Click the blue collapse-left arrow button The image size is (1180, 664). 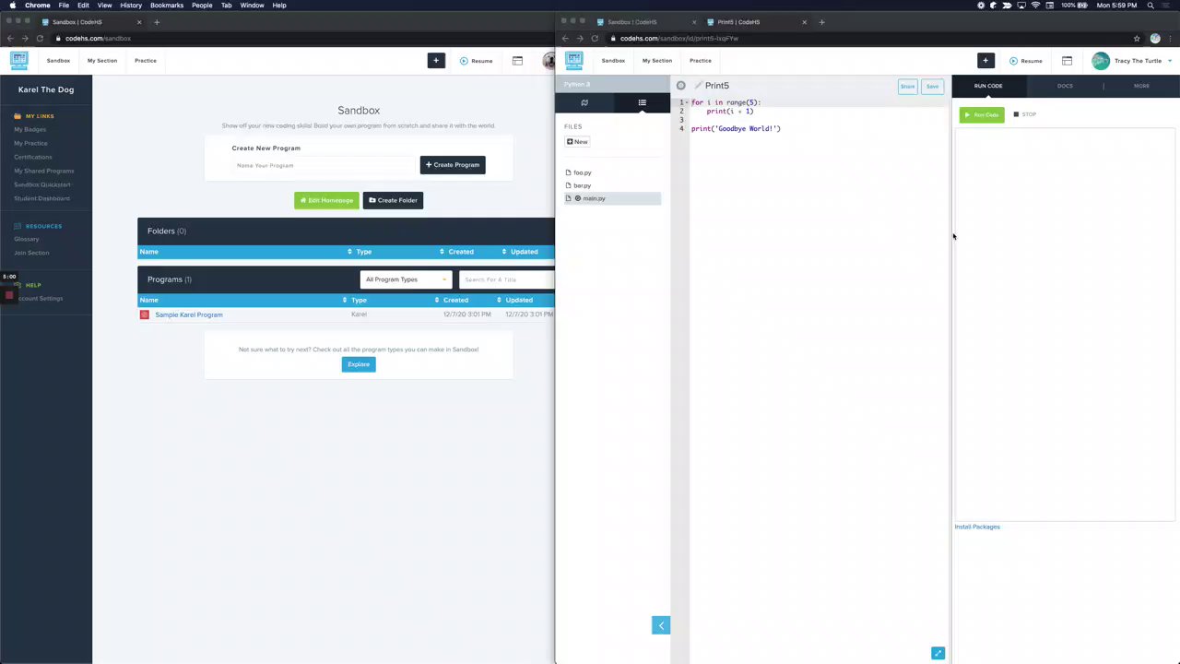(x=661, y=625)
